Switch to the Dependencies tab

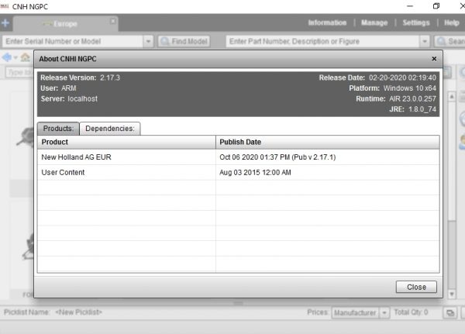110,129
